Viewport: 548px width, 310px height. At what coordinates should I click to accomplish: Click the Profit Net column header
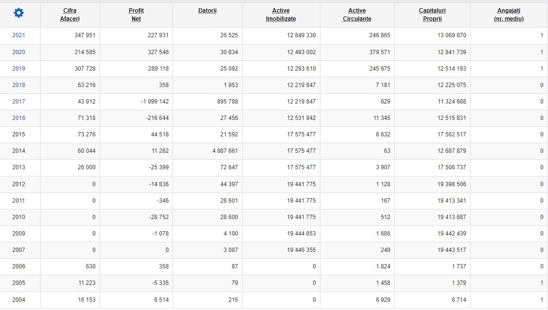pos(136,15)
